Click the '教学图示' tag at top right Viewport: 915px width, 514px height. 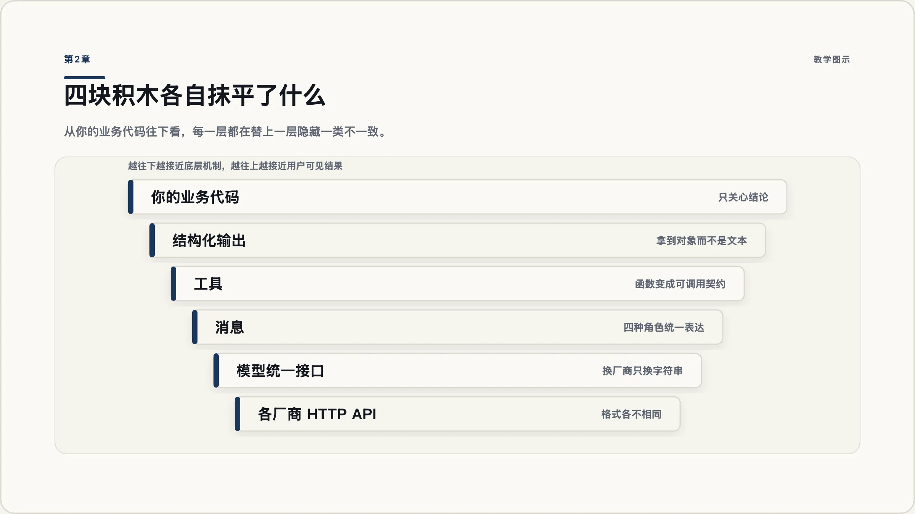832,59
